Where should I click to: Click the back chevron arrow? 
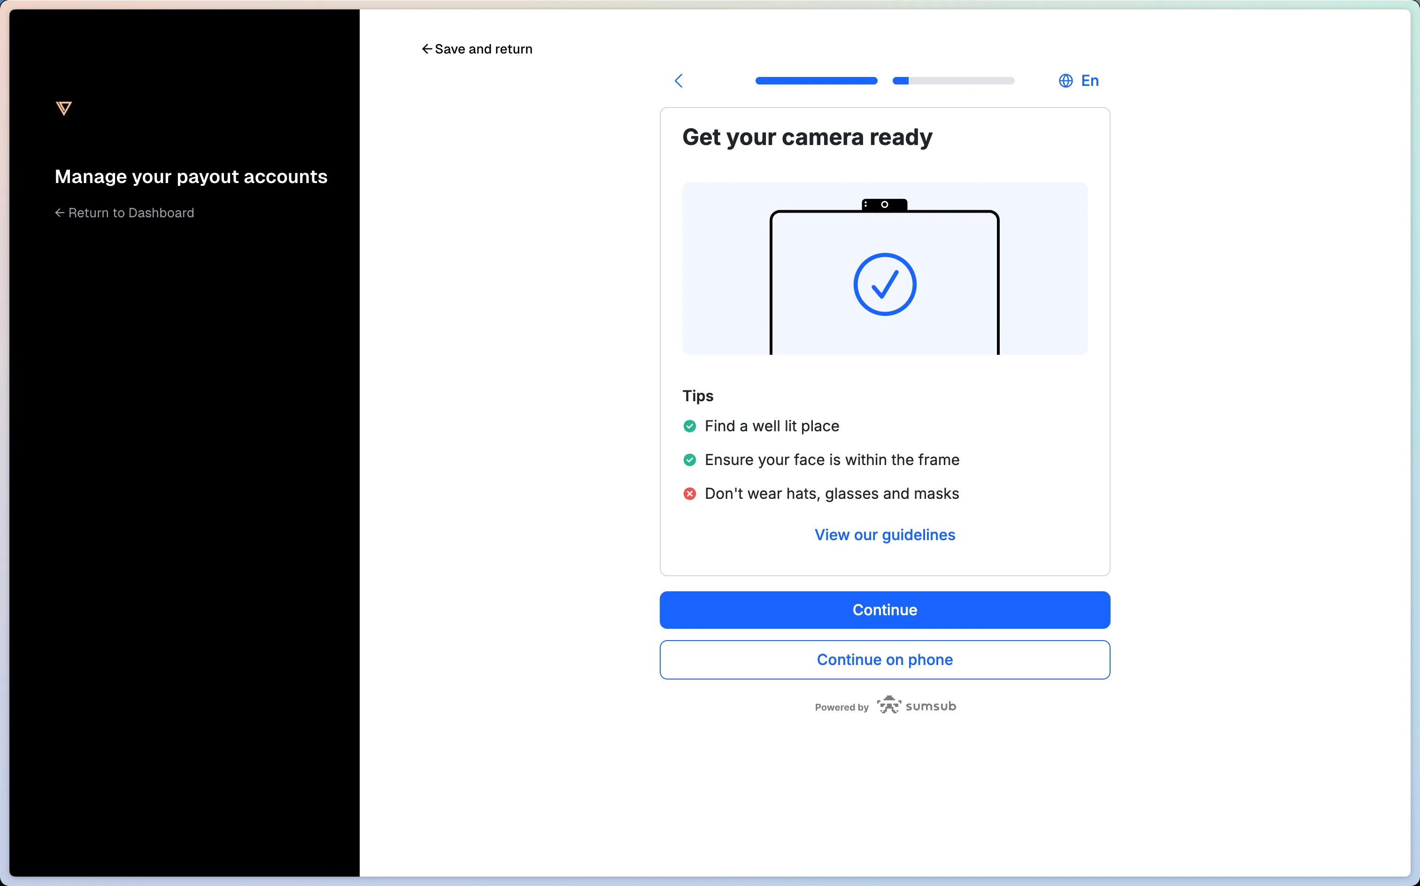(x=679, y=81)
